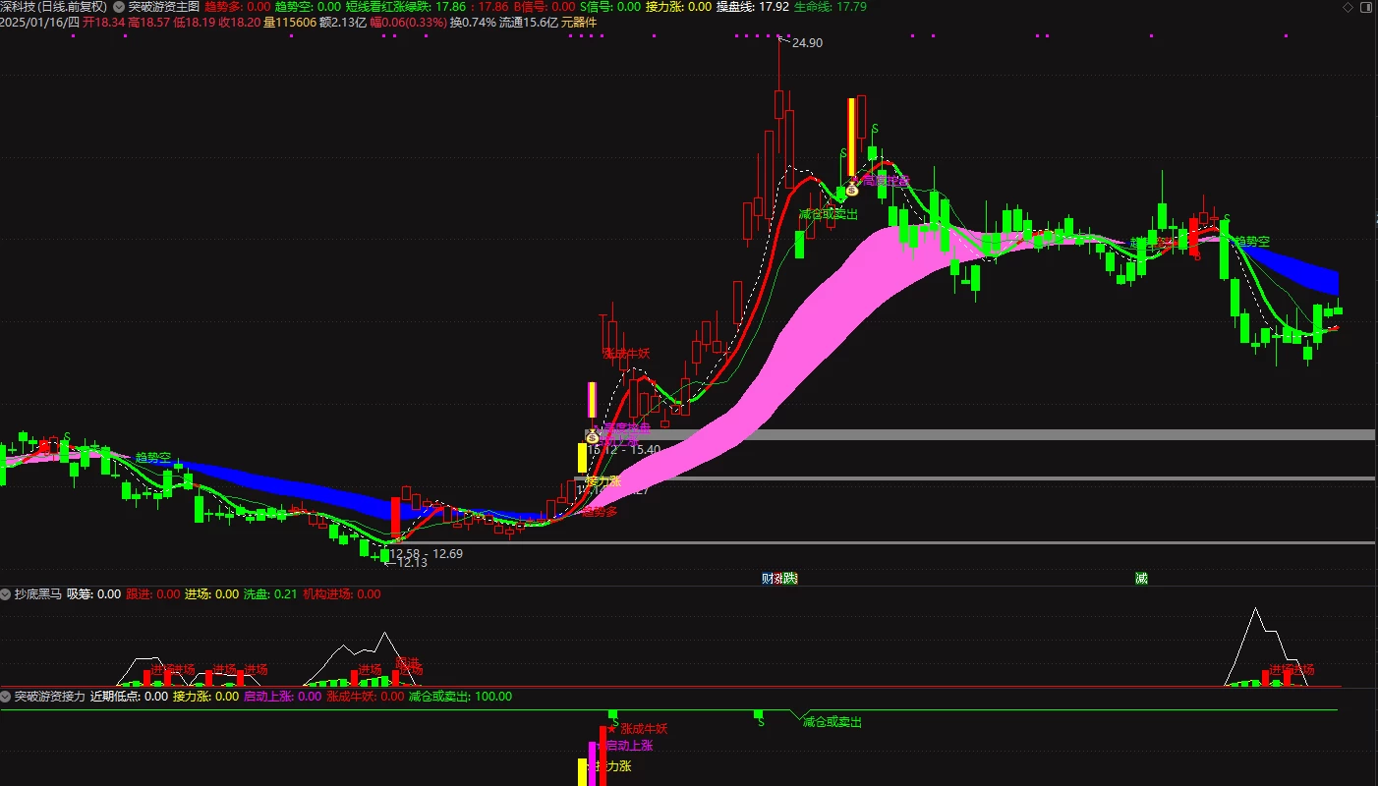Click the 幅0.06(0.33%) change figure
This screenshot has height=786, width=1378.
pyautogui.click(x=408, y=22)
